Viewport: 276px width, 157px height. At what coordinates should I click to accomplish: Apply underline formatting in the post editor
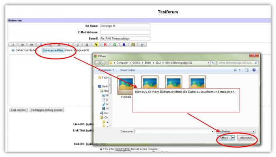click(78, 44)
